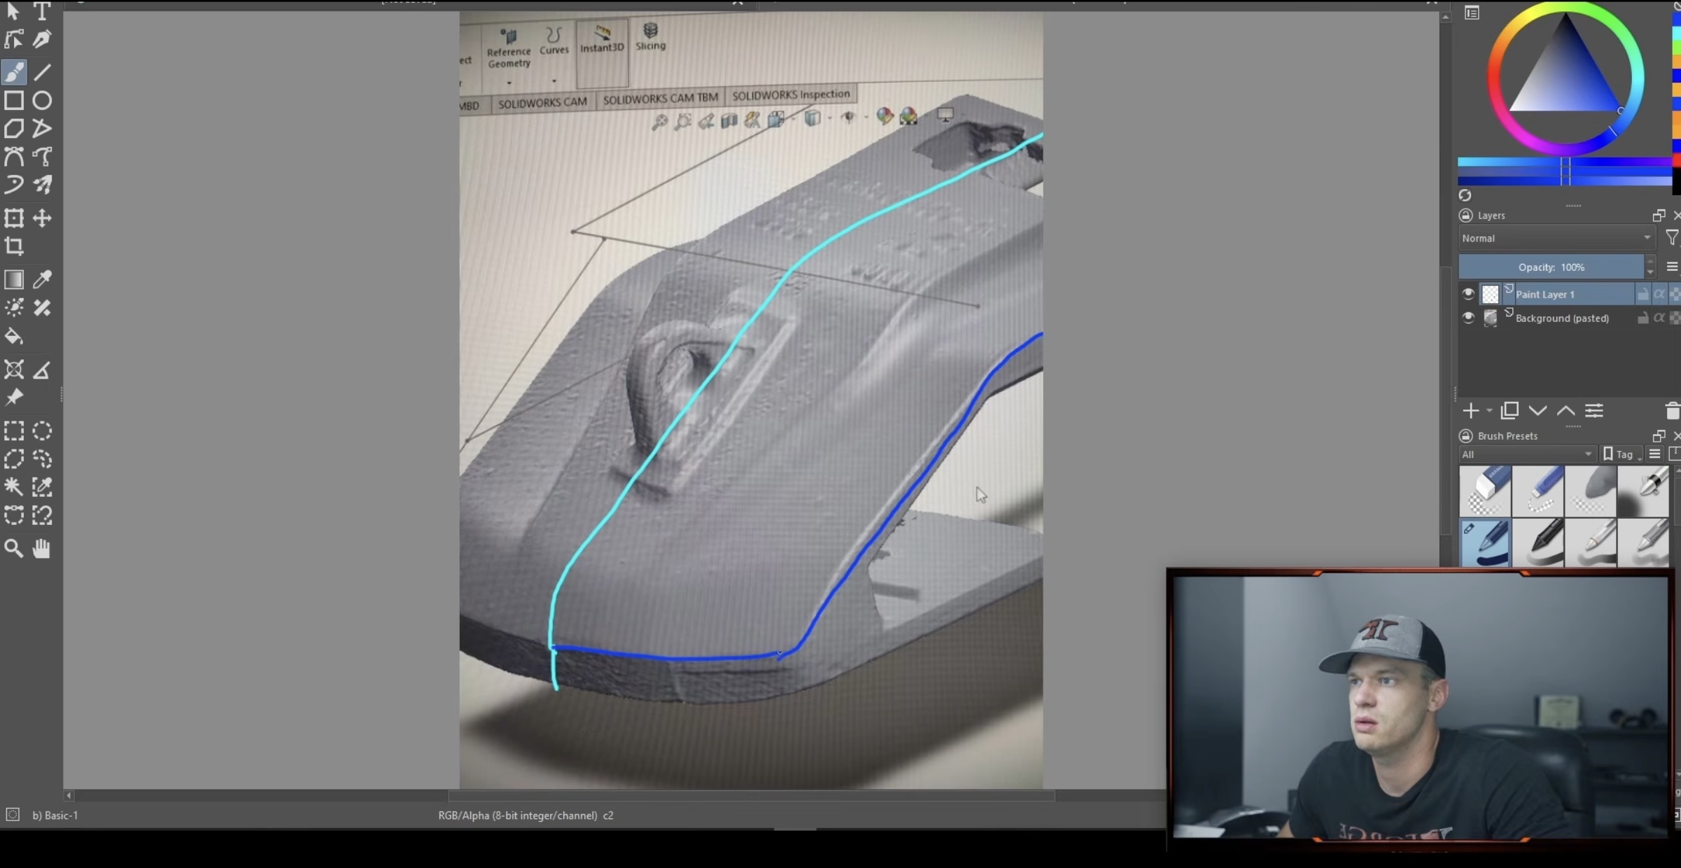Image resolution: width=1681 pixels, height=868 pixels.
Task: Select the Calligraphy pen tool
Action: click(42, 39)
